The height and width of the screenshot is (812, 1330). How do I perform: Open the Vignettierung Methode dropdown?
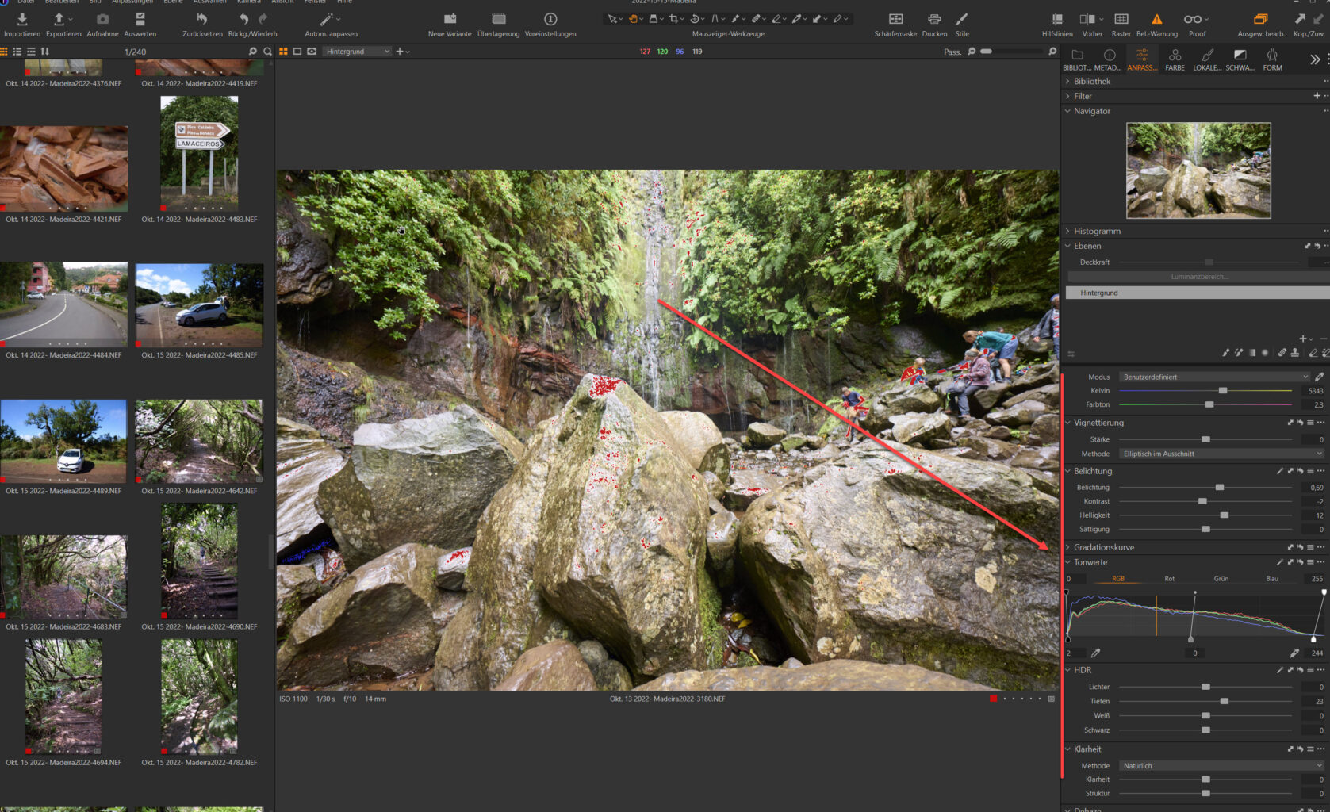[1221, 454]
